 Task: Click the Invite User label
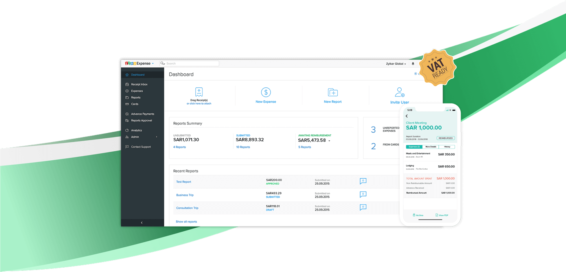(x=400, y=102)
